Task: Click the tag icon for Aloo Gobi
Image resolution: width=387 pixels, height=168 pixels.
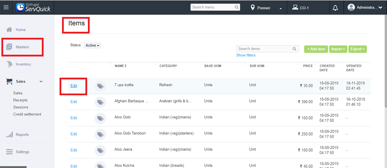Action: tap(100, 118)
